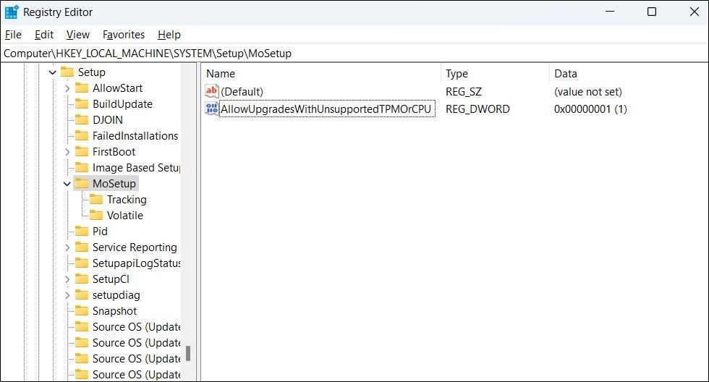Click the DWORD binary value icon
Screen dimensions: 709x382
[211, 109]
